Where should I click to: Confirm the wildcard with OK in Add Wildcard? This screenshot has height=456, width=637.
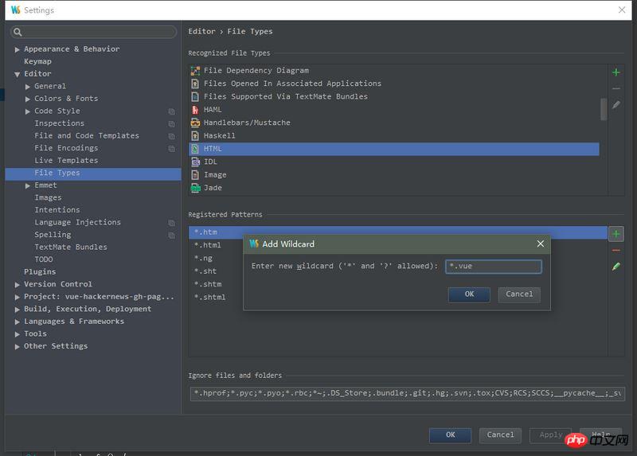pyautogui.click(x=469, y=294)
